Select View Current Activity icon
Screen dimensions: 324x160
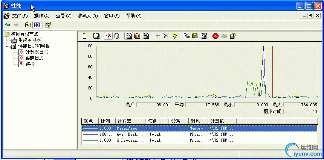tap(108, 36)
